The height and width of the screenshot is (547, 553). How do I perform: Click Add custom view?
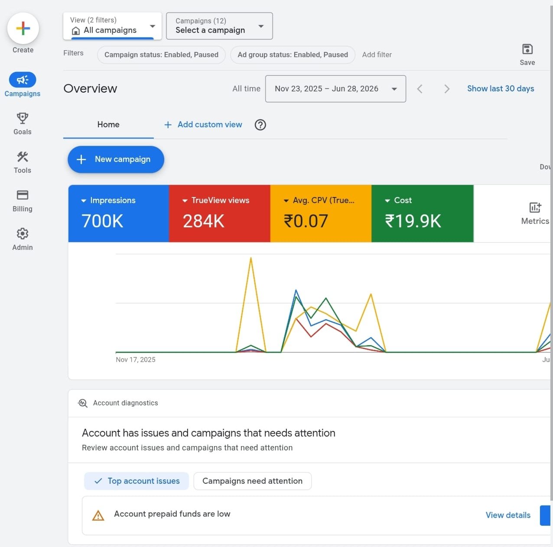point(203,125)
